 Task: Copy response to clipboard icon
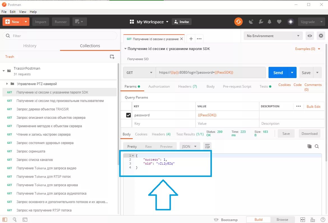pos(309,146)
